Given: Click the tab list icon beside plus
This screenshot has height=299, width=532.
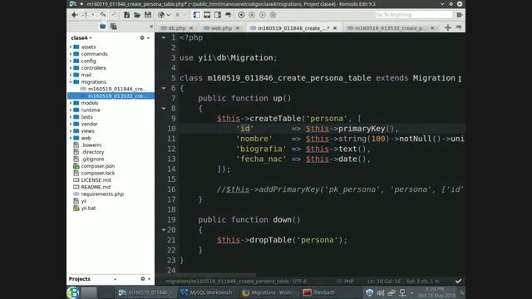Looking at the screenshot, I should pyautogui.click(x=459, y=27).
